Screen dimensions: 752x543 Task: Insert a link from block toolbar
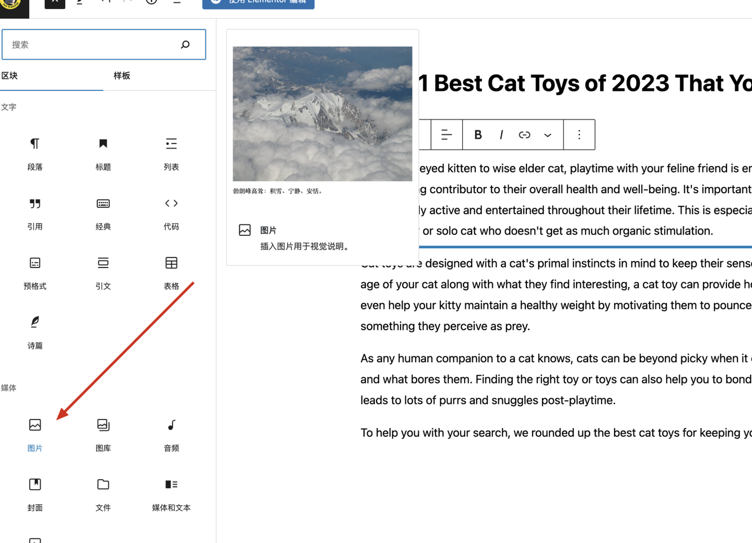[x=524, y=135]
